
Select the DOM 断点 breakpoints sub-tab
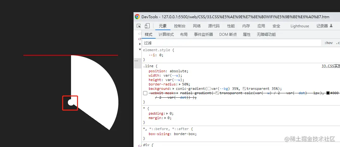(228, 34)
